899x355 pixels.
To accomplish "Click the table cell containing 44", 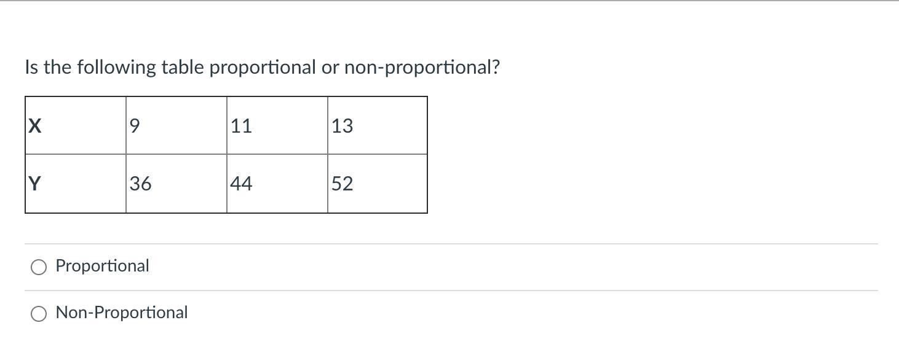I will click(277, 184).
